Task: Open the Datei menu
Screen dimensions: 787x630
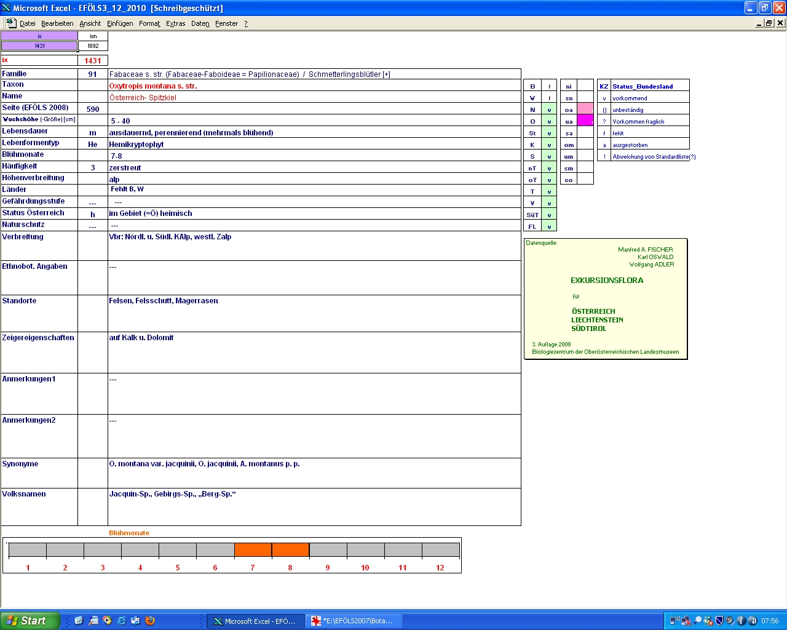Action: [28, 23]
